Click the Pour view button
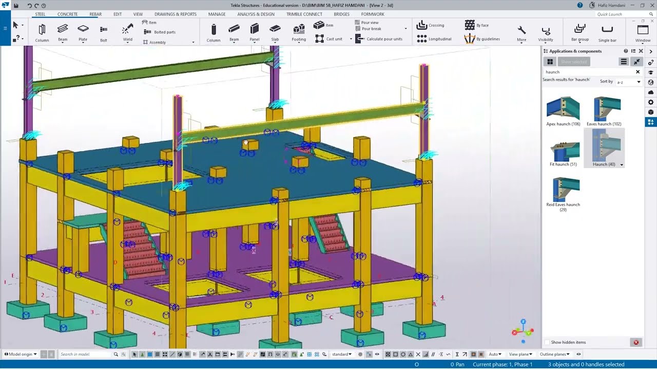 tap(366, 23)
